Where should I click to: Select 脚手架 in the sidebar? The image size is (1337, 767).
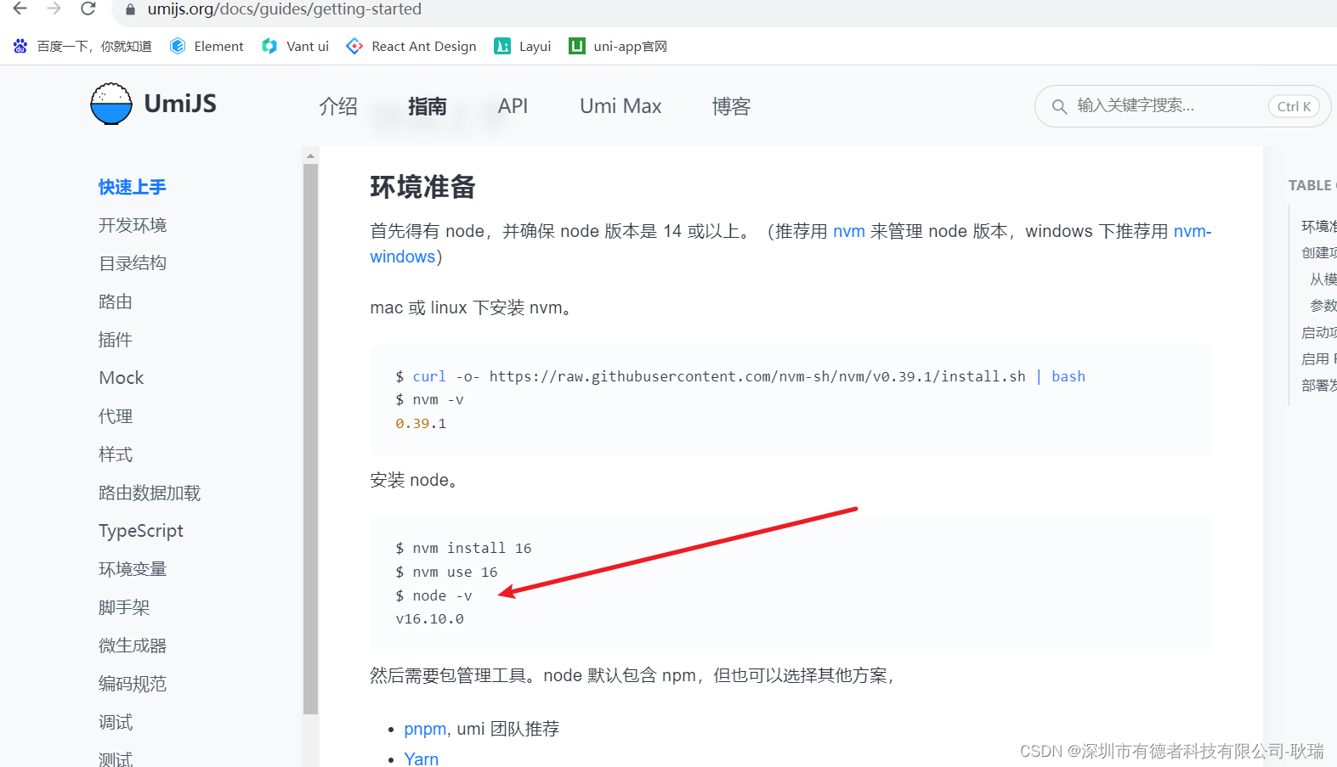click(124, 607)
